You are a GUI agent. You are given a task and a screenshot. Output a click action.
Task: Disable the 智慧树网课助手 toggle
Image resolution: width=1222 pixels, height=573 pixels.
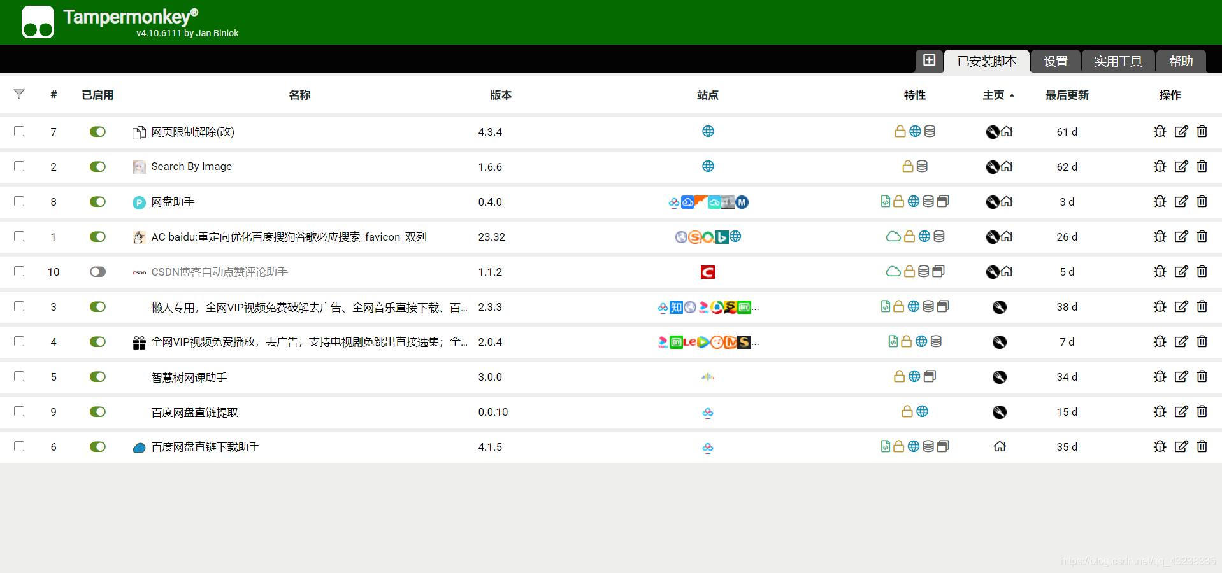point(97,377)
